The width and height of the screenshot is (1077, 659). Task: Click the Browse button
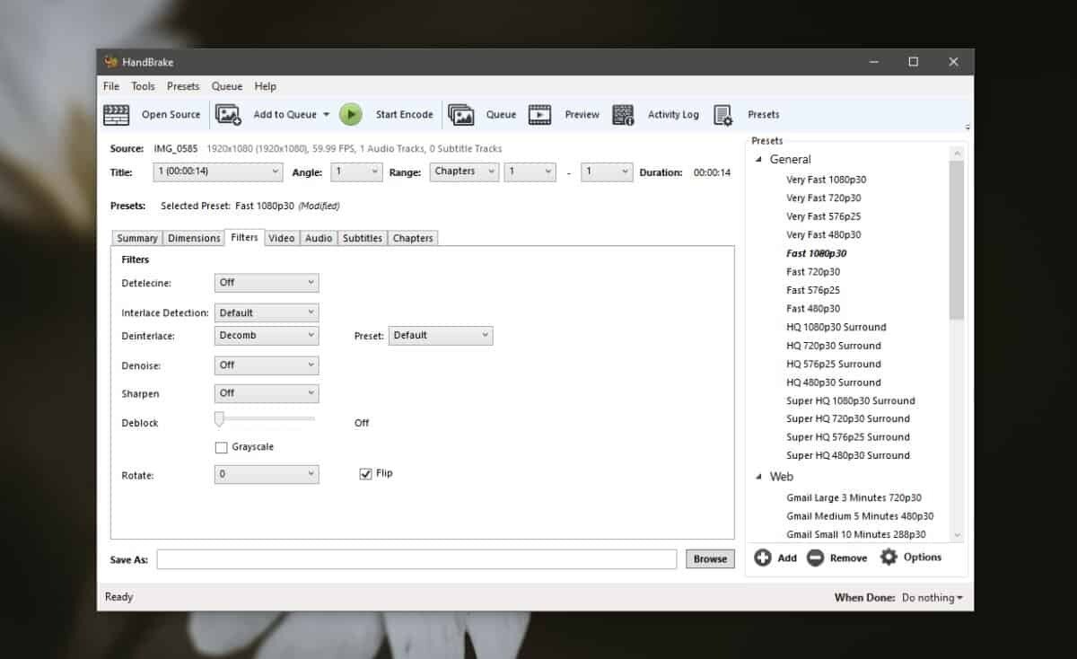tap(709, 558)
